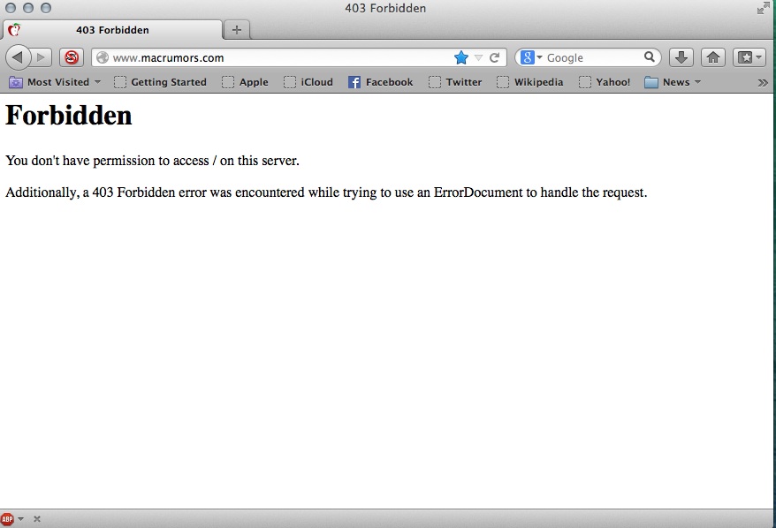This screenshot has height=528, width=776.
Task: Go to the Home page button
Action: (713, 58)
